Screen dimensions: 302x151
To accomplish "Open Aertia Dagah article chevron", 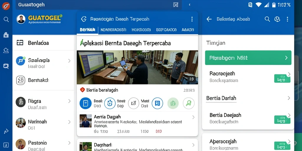I will 193,117.
